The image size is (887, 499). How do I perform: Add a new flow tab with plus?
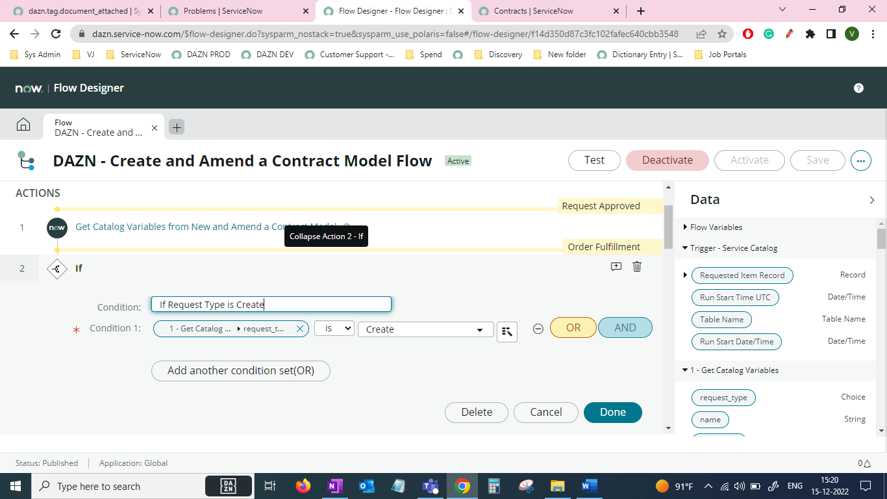click(x=177, y=127)
